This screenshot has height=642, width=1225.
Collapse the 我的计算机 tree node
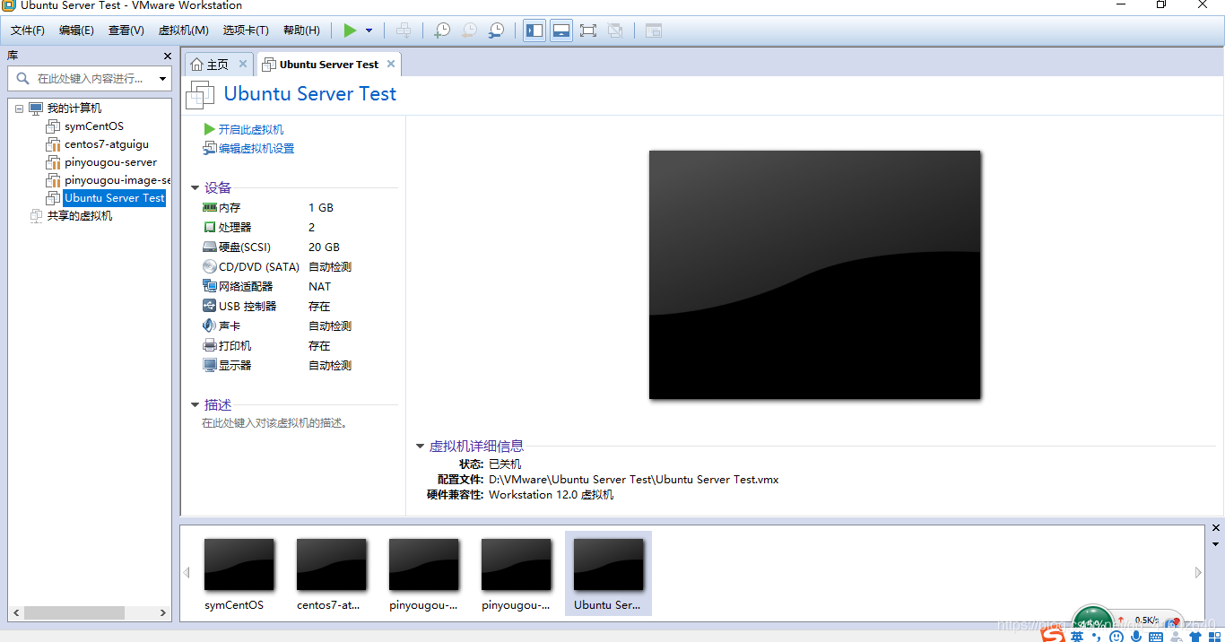click(x=19, y=108)
